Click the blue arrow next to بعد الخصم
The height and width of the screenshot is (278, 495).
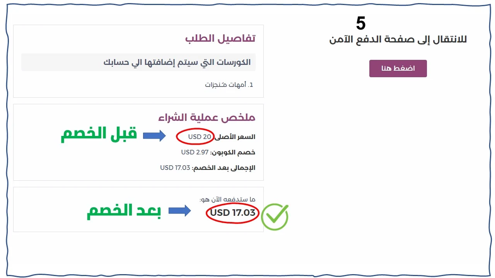point(180,211)
